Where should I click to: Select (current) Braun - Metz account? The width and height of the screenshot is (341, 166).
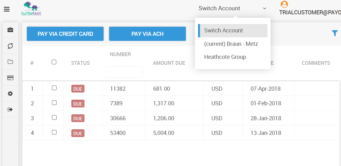coord(231,44)
